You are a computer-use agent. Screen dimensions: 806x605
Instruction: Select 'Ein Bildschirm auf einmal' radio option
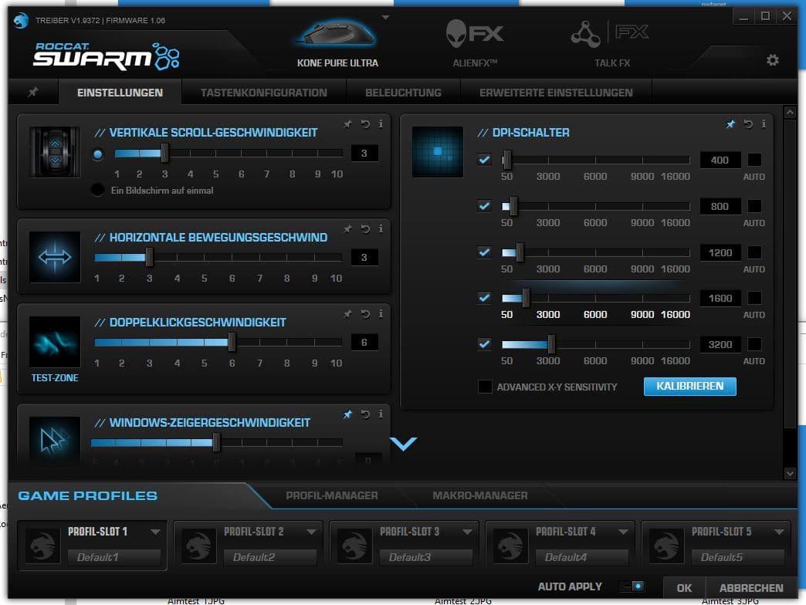coord(97,190)
